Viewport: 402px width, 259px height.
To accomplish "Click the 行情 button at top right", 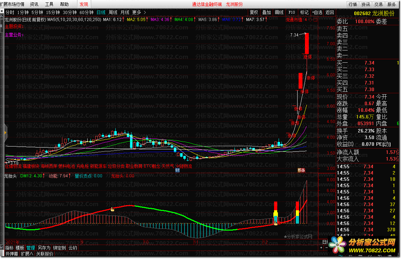I will 353,4.
